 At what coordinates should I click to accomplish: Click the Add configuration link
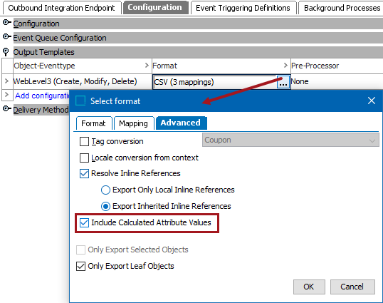tap(42, 96)
